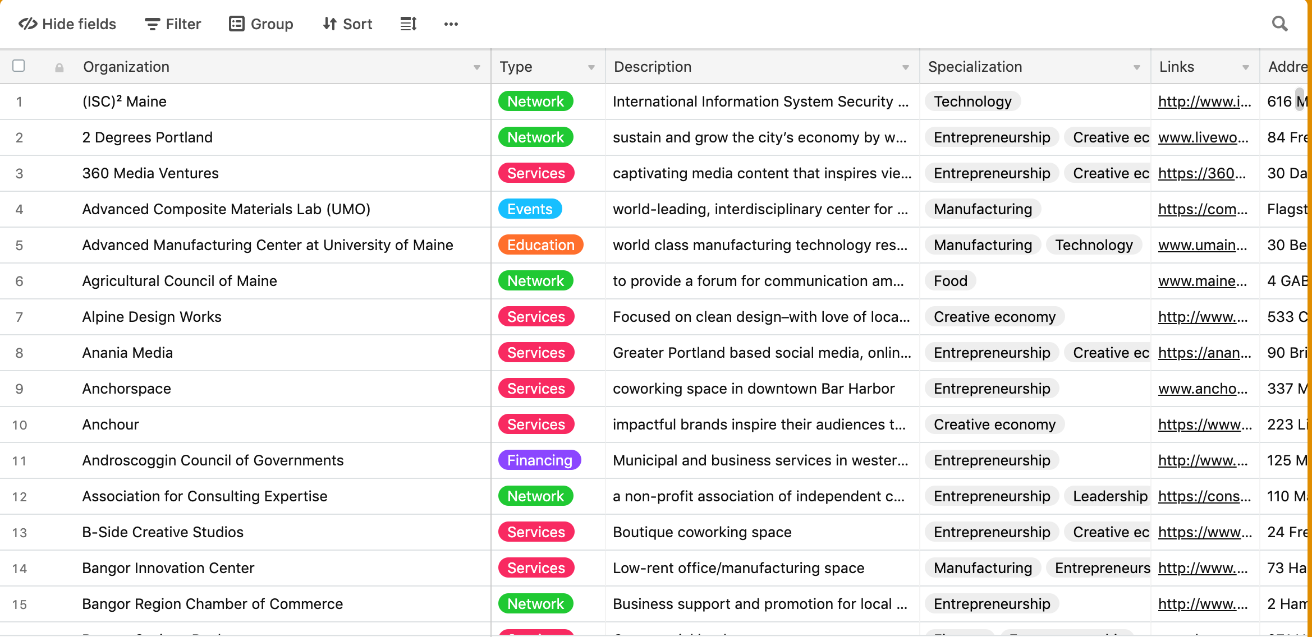Viewport: 1312px width, 637px height.
Task: Open the www.umain... link
Action: point(1203,245)
